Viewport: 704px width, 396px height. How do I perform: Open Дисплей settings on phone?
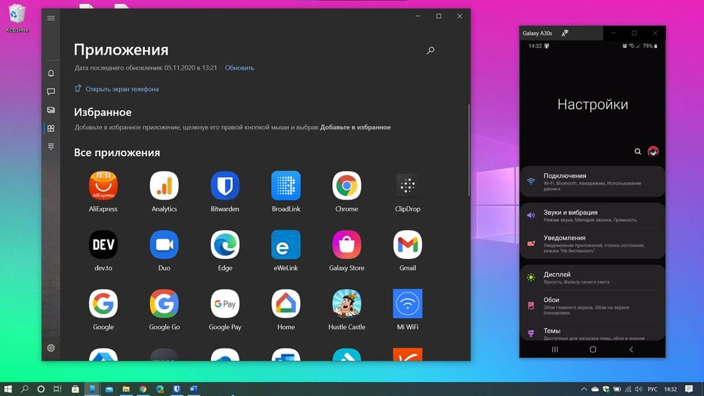[593, 277]
